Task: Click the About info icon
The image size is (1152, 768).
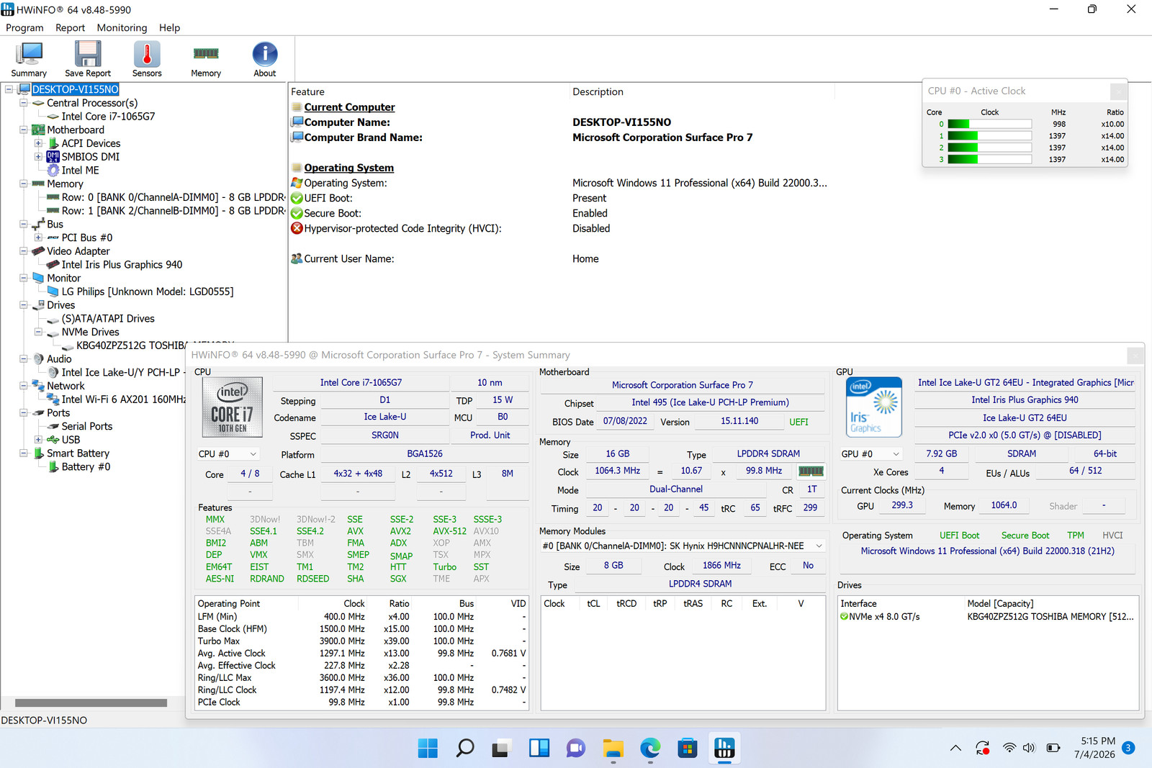Action: 264,60
